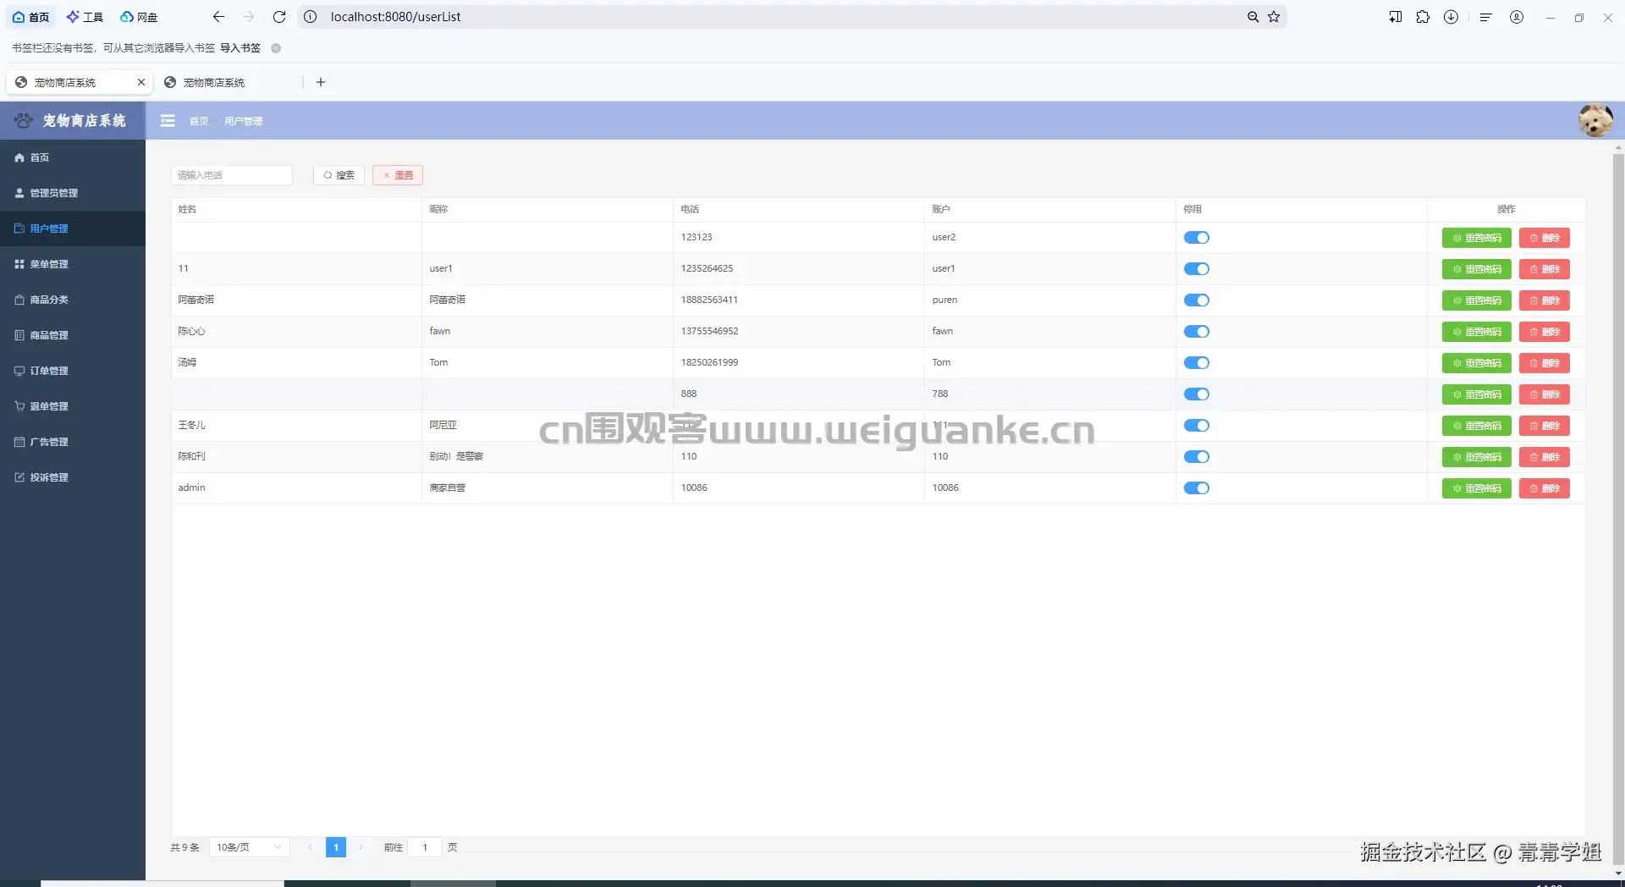Select 用户管理 in the sidebar
The width and height of the screenshot is (1625, 887).
click(73, 229)
